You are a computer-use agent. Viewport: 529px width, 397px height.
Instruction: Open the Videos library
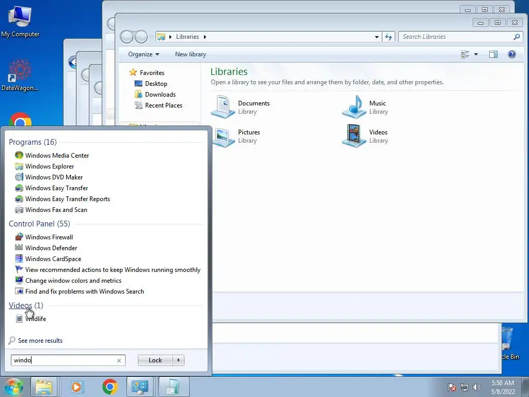click(365, 136)
